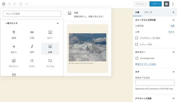
Task: Click 新規カテゴリーを追加 link
Action: [x=145, y=64]
